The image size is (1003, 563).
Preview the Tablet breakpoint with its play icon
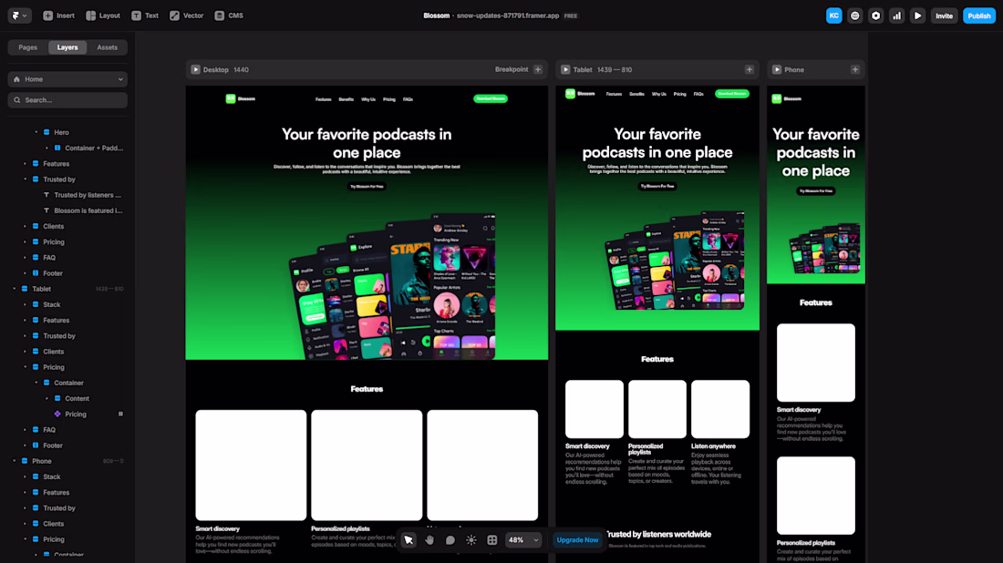click(x=565, y=69)
